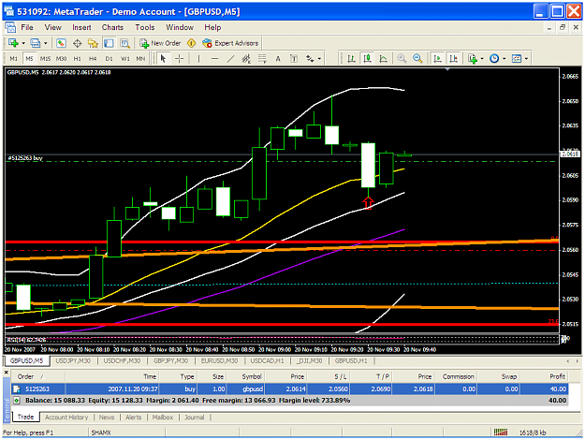The height and width of the screenshot is (440, 585).
Task: Open the Market Watch window icon
Action: 61,43
